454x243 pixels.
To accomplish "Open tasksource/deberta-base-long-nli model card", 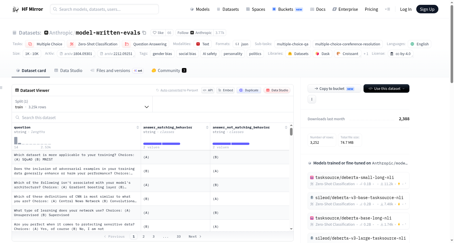I will tap(358, 221).
